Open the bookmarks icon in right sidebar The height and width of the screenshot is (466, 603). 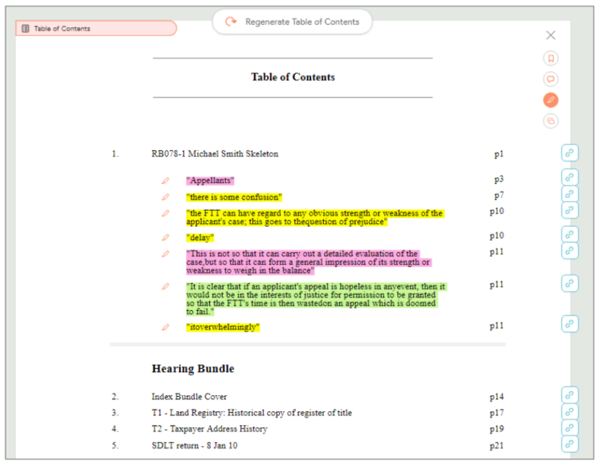tap(551, 59)
